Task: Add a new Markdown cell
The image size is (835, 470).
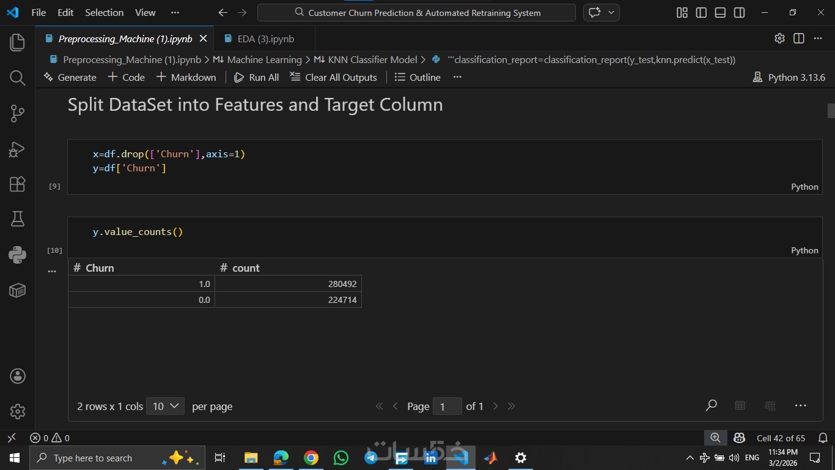Action: (186, 77)
